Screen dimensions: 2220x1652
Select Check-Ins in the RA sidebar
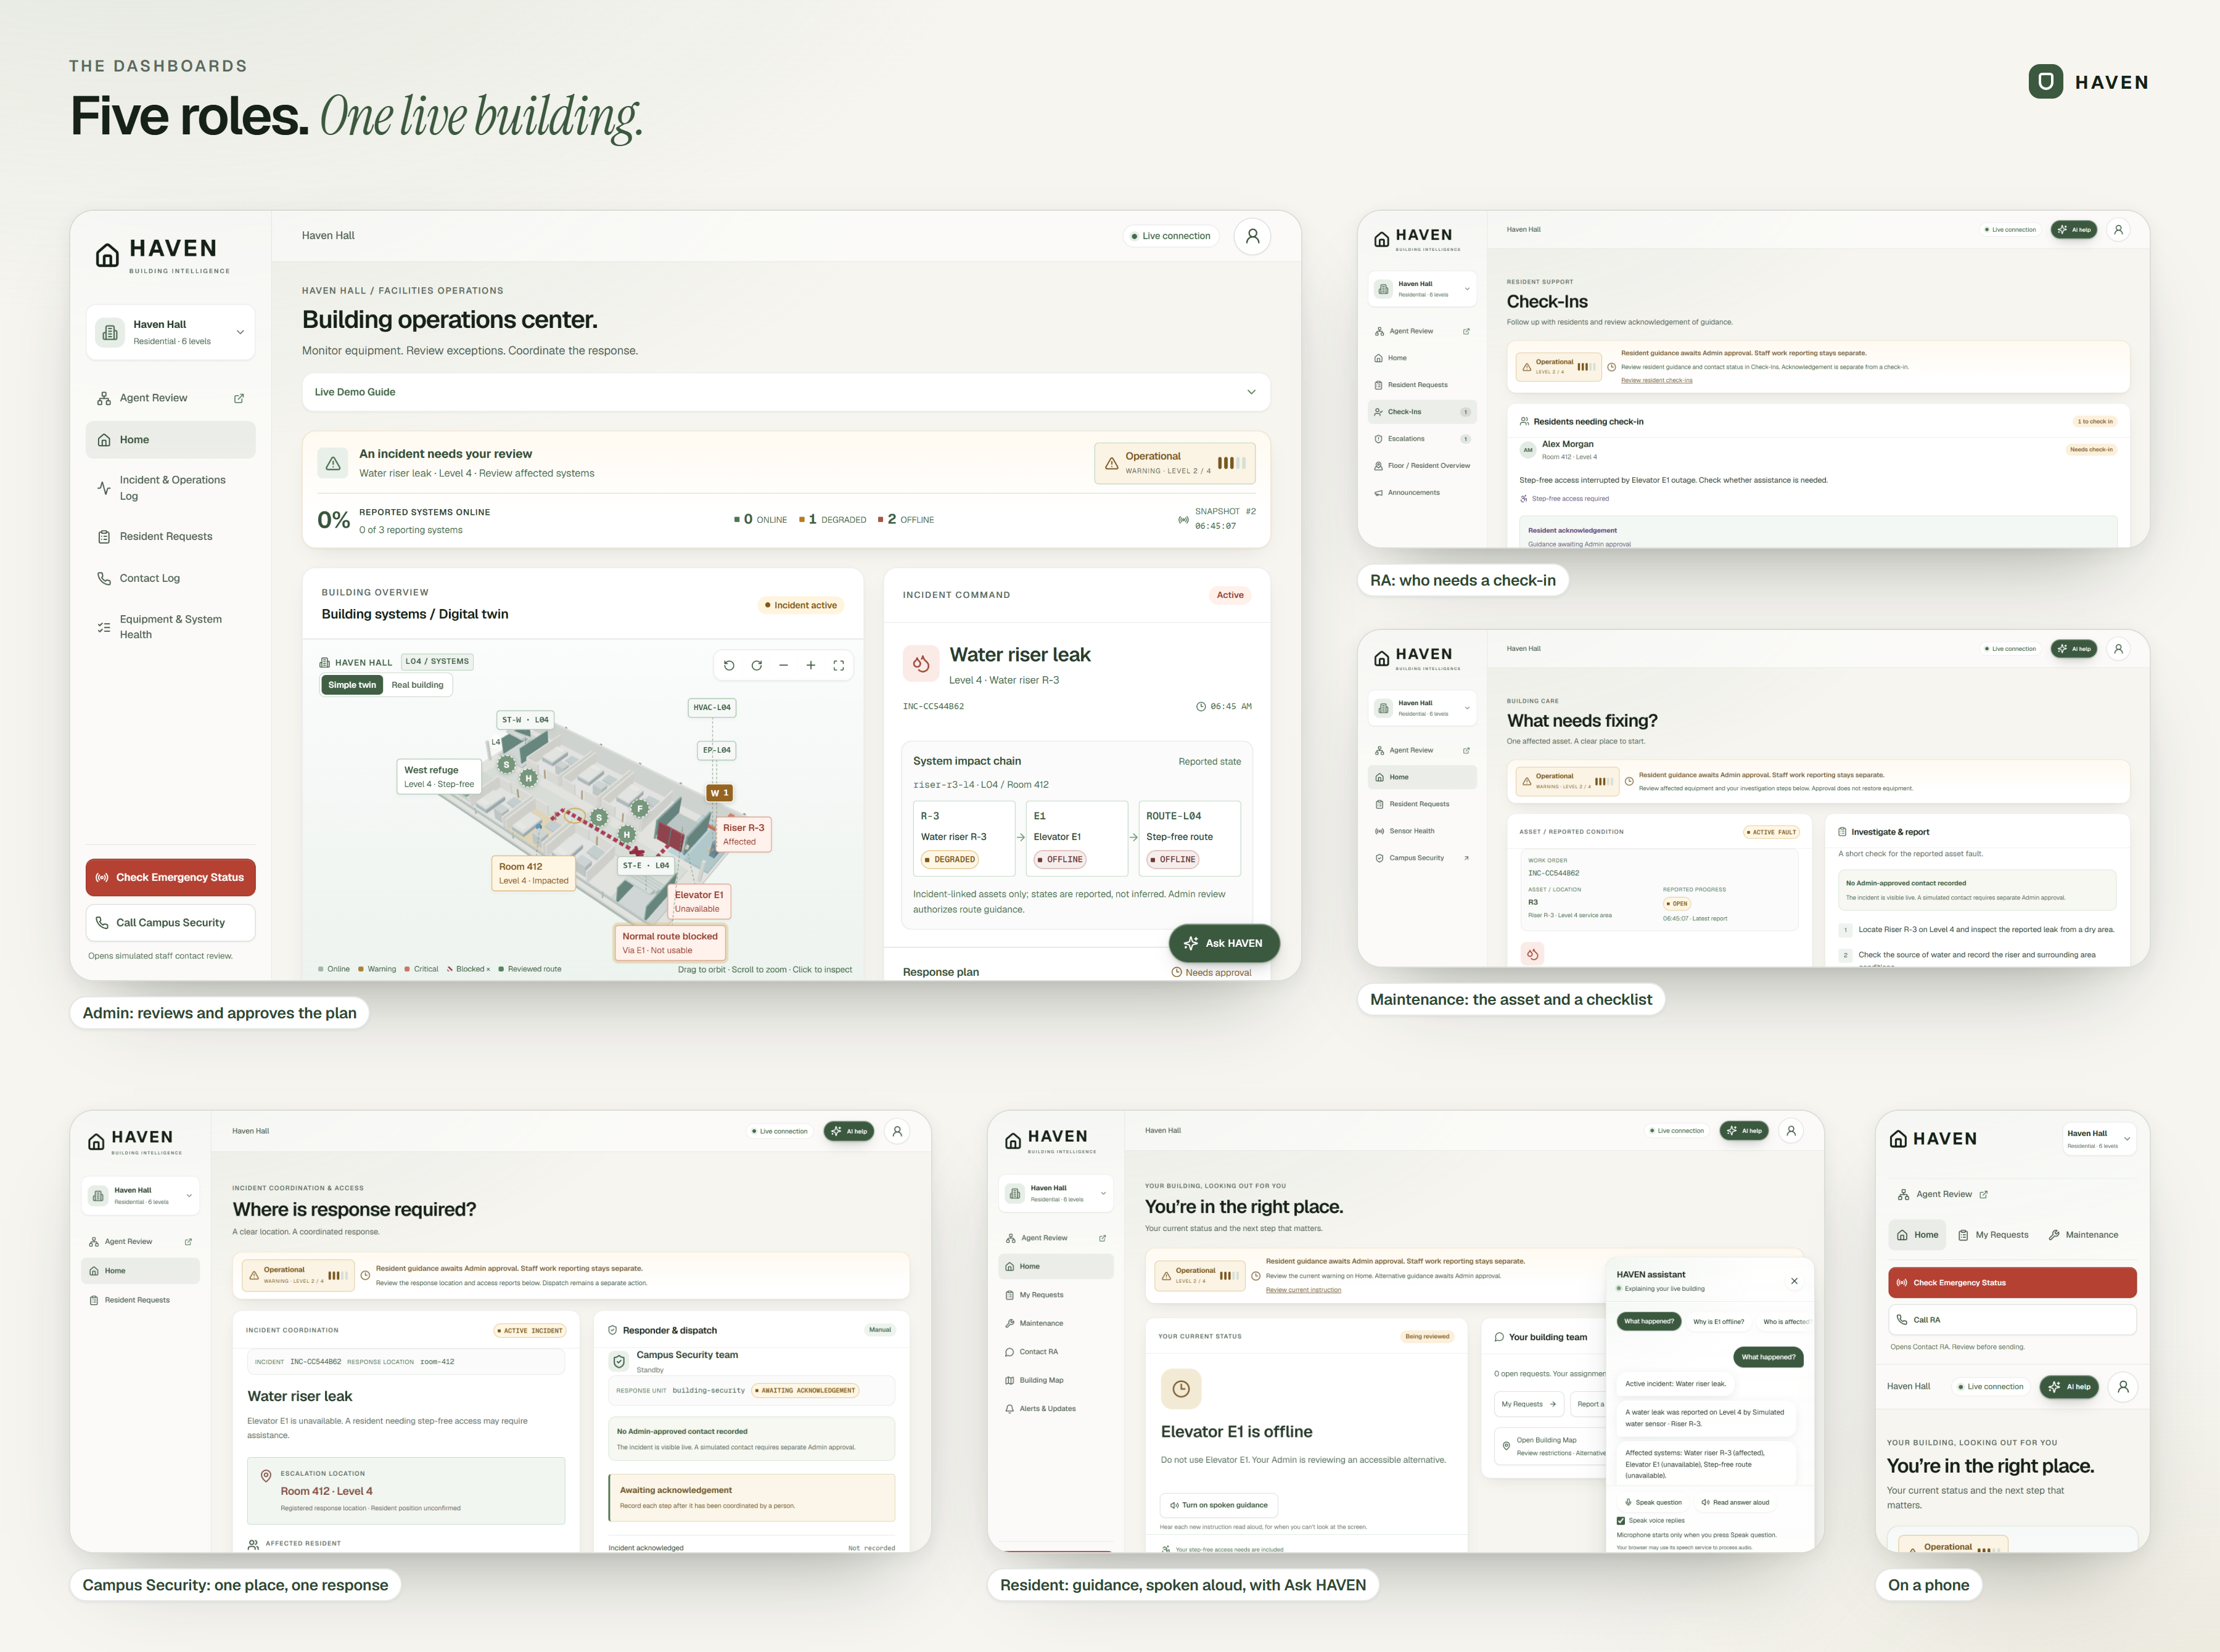click(x=1421, y=412)
